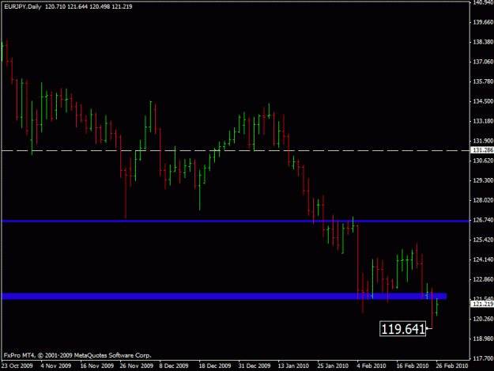Viewport: 494px width, 371px height.
Task: Click the 118.980 price scale value
Action: pyautogui.click(x=483, y=339)
